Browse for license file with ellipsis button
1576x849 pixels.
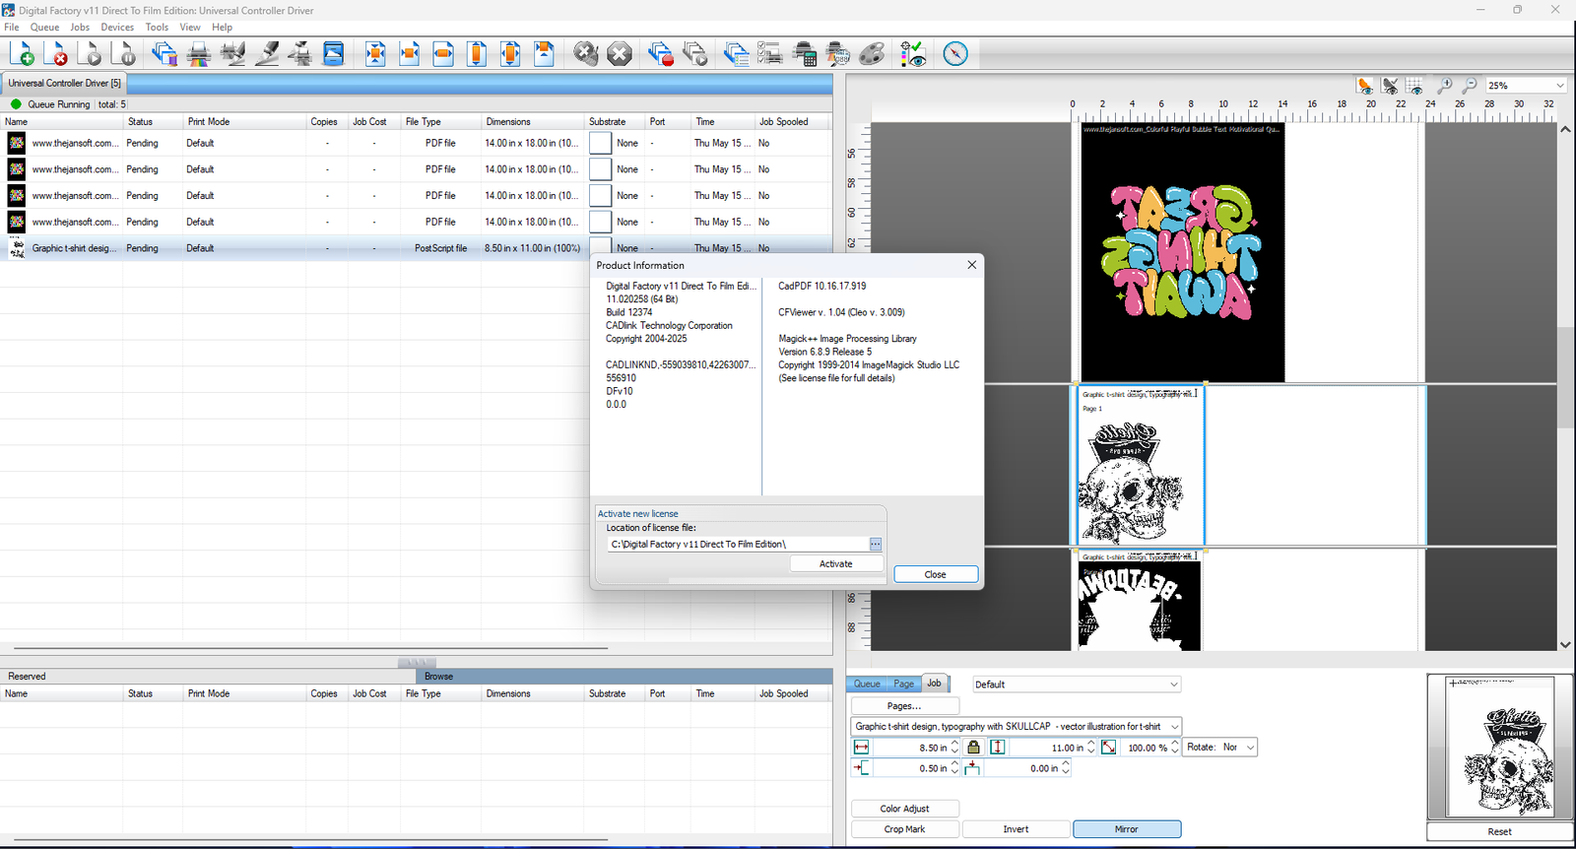point(875,544)
